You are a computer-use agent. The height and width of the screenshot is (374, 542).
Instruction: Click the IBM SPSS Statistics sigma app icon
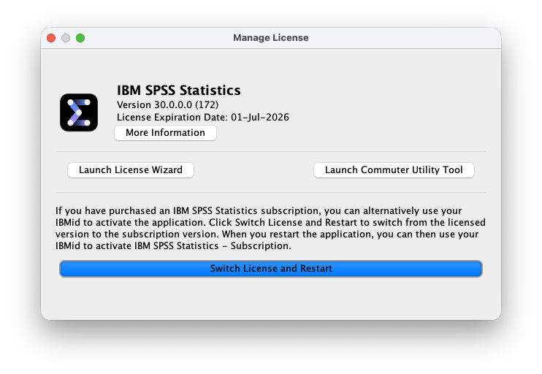[x=79, y=112]
